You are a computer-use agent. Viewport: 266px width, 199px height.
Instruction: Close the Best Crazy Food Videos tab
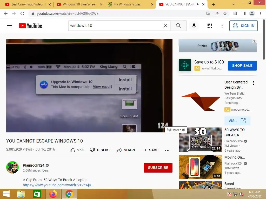click(50, 4)
